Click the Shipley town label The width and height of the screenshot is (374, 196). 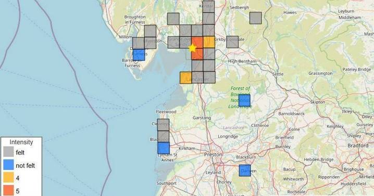tap(354, 136)
